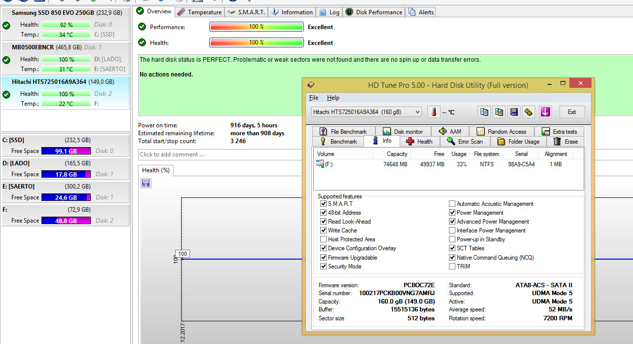Toggle the Write Cache checkbox
The width and height of the screenshot is (633, 344).
point(323,230)
